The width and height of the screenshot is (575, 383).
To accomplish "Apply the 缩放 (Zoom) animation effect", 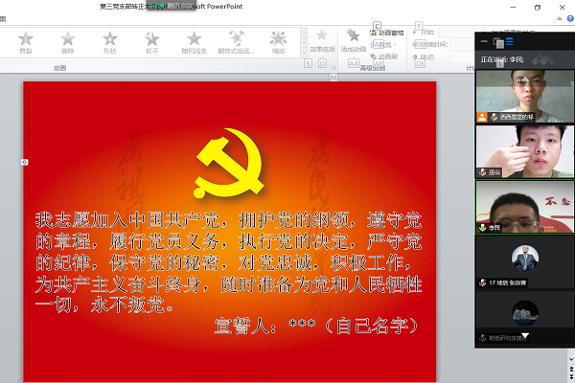I will coord(278,40).
